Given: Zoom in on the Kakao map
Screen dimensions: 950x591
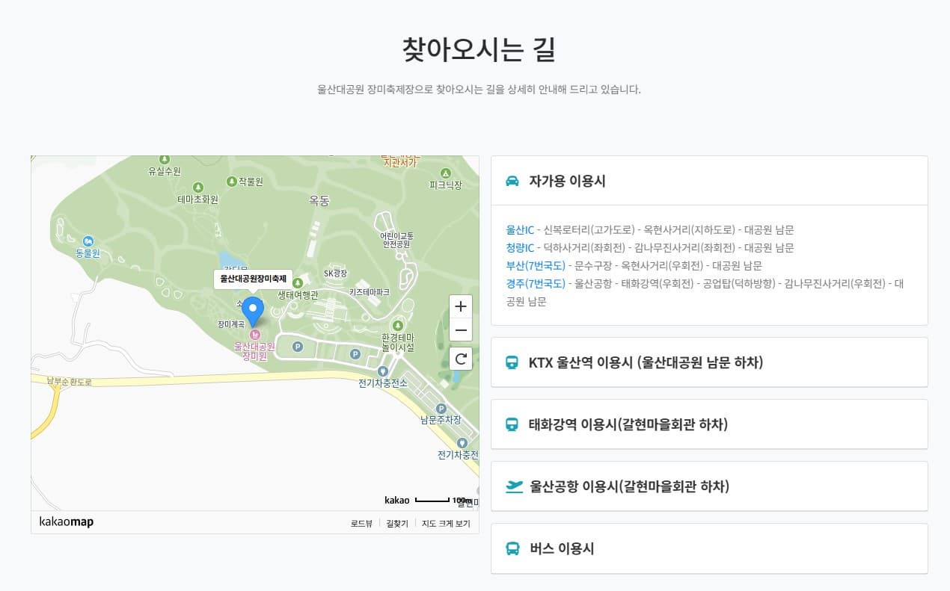Looking at the screenshot, I should (x=461, y=306).
